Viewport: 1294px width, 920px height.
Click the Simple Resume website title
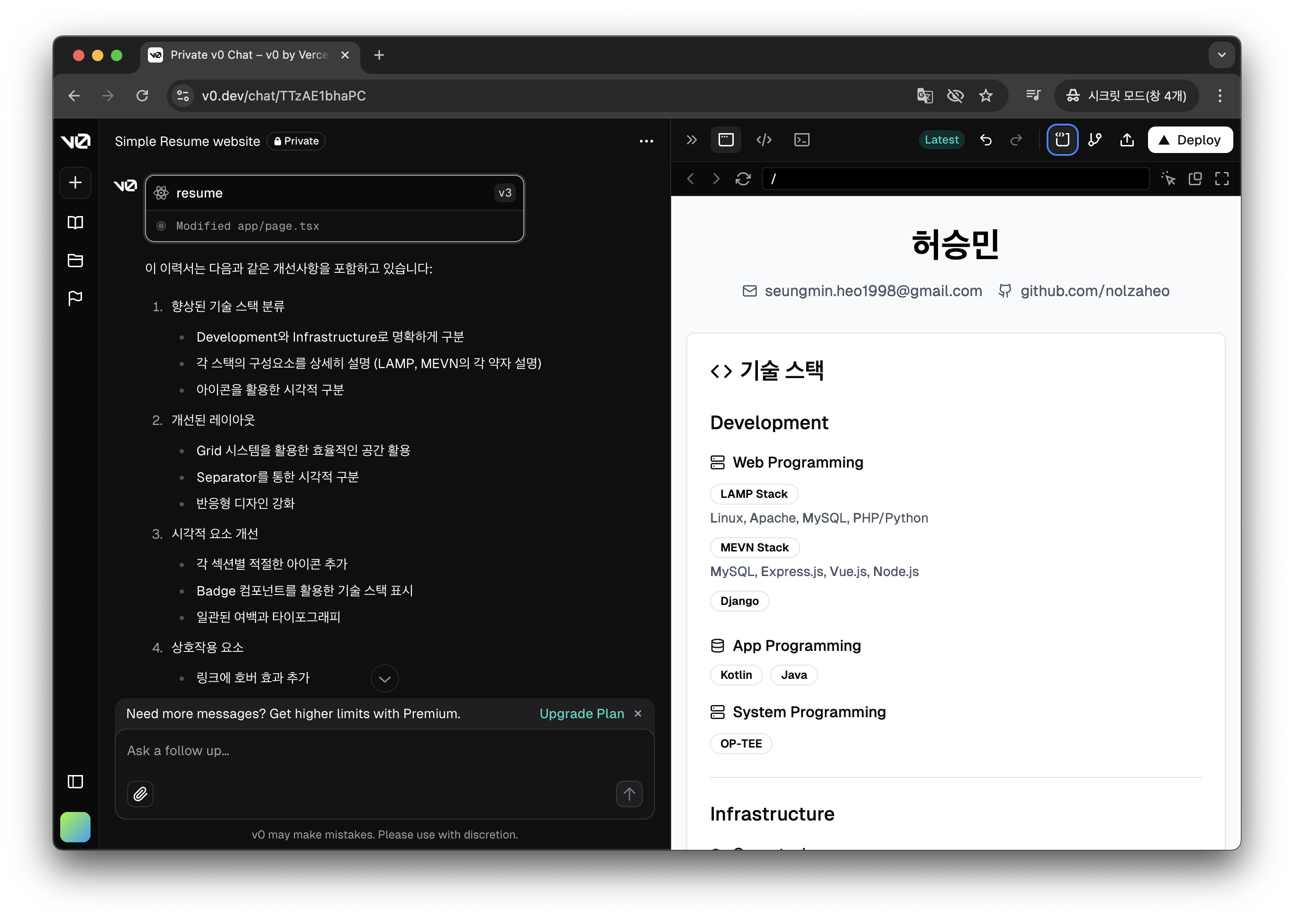tap(187, 141)
